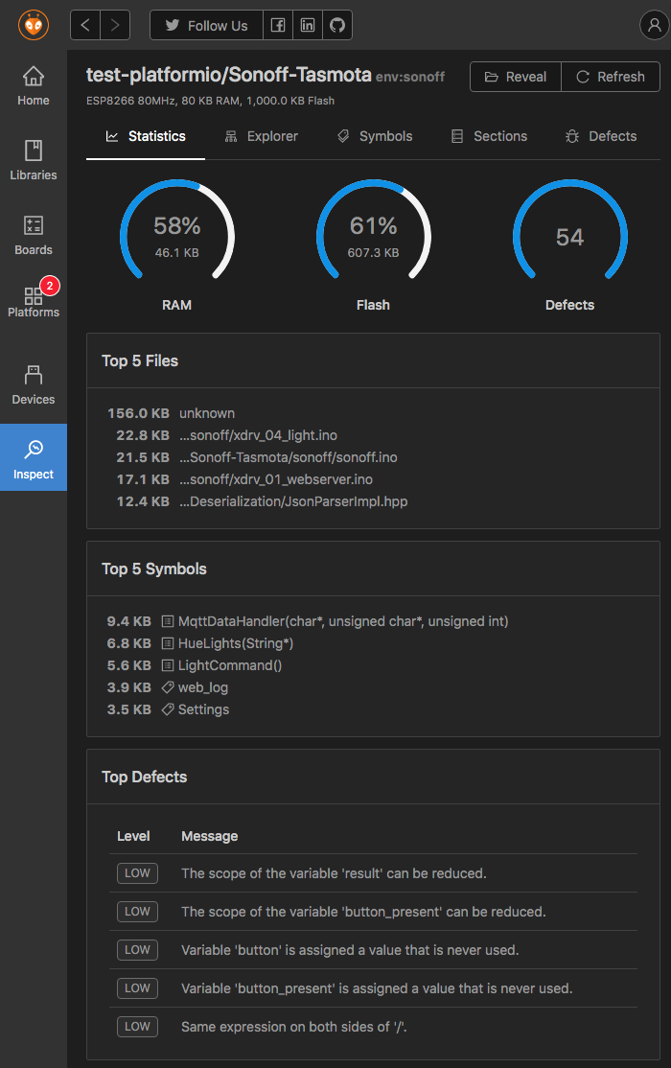Click the function icon beside LightCommand()
Image resolution: width=671 pixels, height=1068 pixels.
(x=167, y=665)
